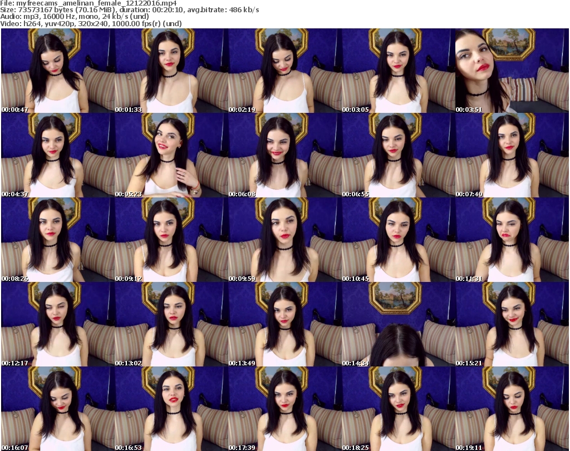Pick the video frame marked 00:14:34
Screen dimensions: 570x451
click(398, 324)
